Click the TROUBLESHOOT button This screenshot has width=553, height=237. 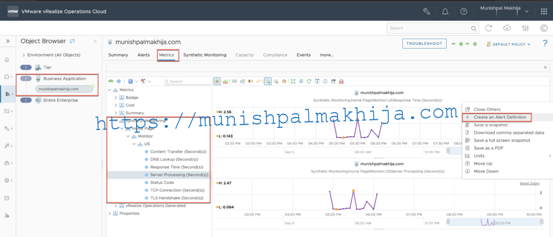[x=424, y=44]
